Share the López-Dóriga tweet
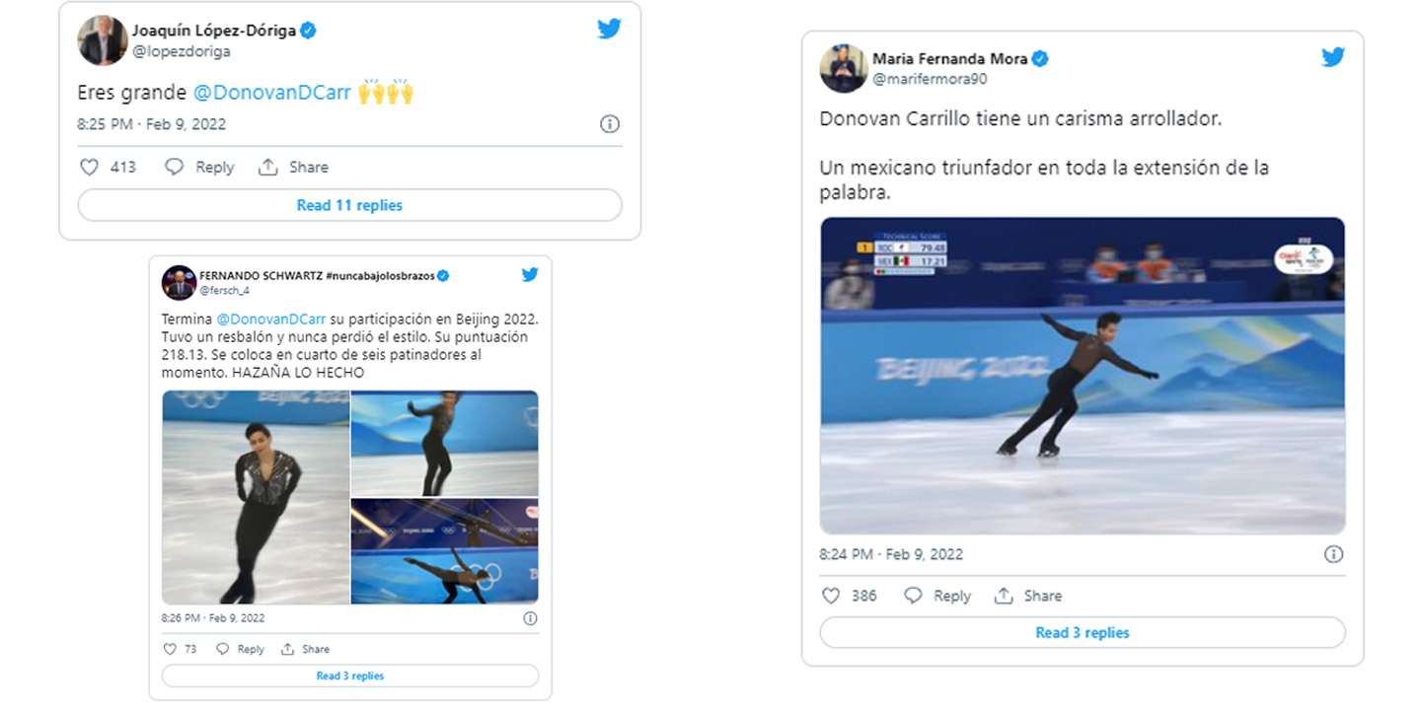The width and height of the screenshot is (1421, 710). pos(294,168)
